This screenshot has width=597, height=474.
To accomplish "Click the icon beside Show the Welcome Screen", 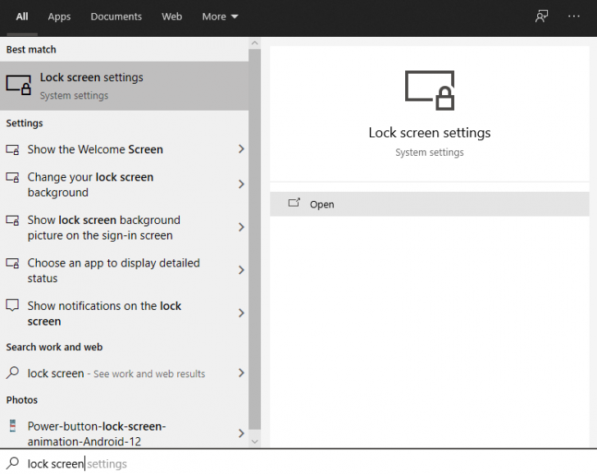I will [x=12, y=149].
